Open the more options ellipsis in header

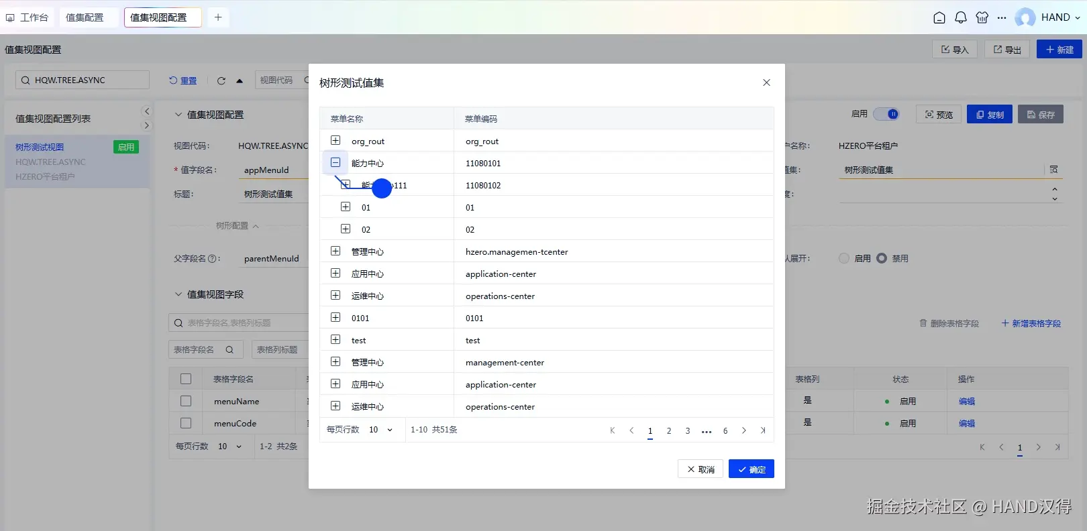(x=1002, y=18)
